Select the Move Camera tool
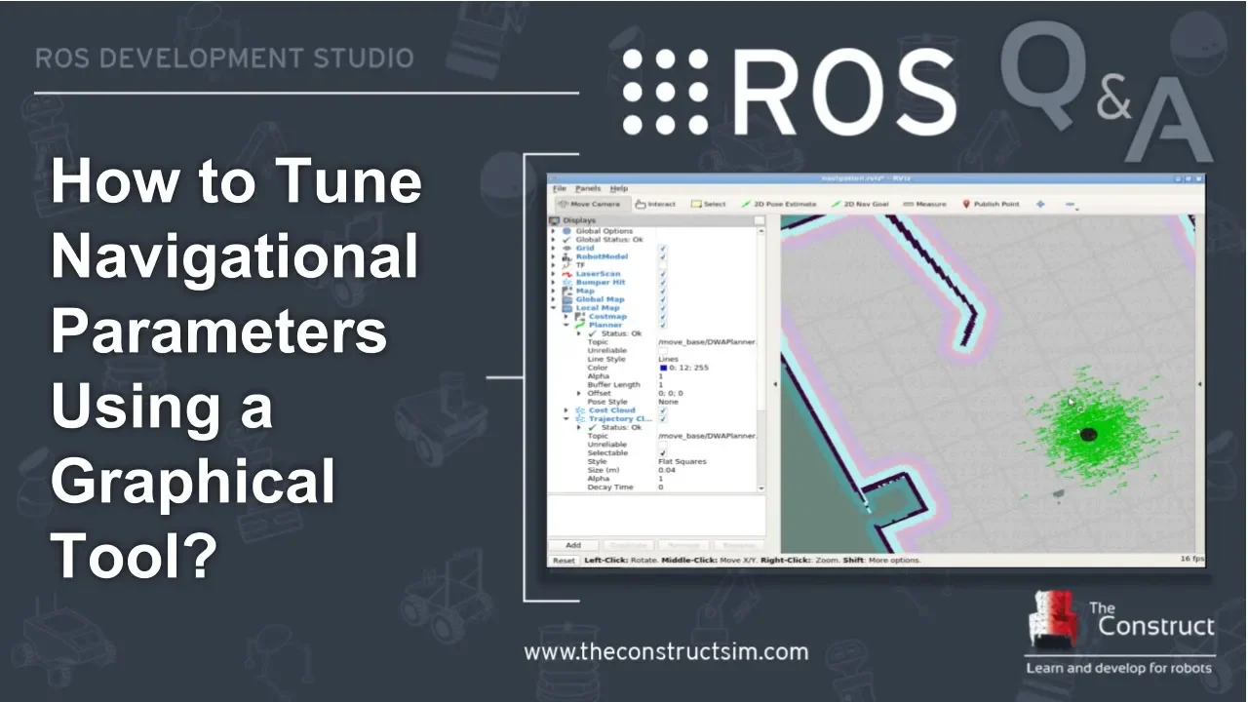 coord(595,204)
